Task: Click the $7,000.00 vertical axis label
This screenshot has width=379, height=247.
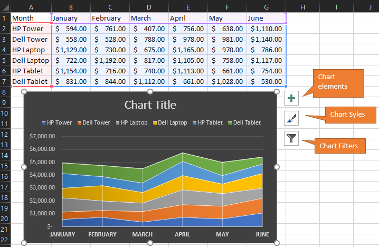Action: click(42, 136)
